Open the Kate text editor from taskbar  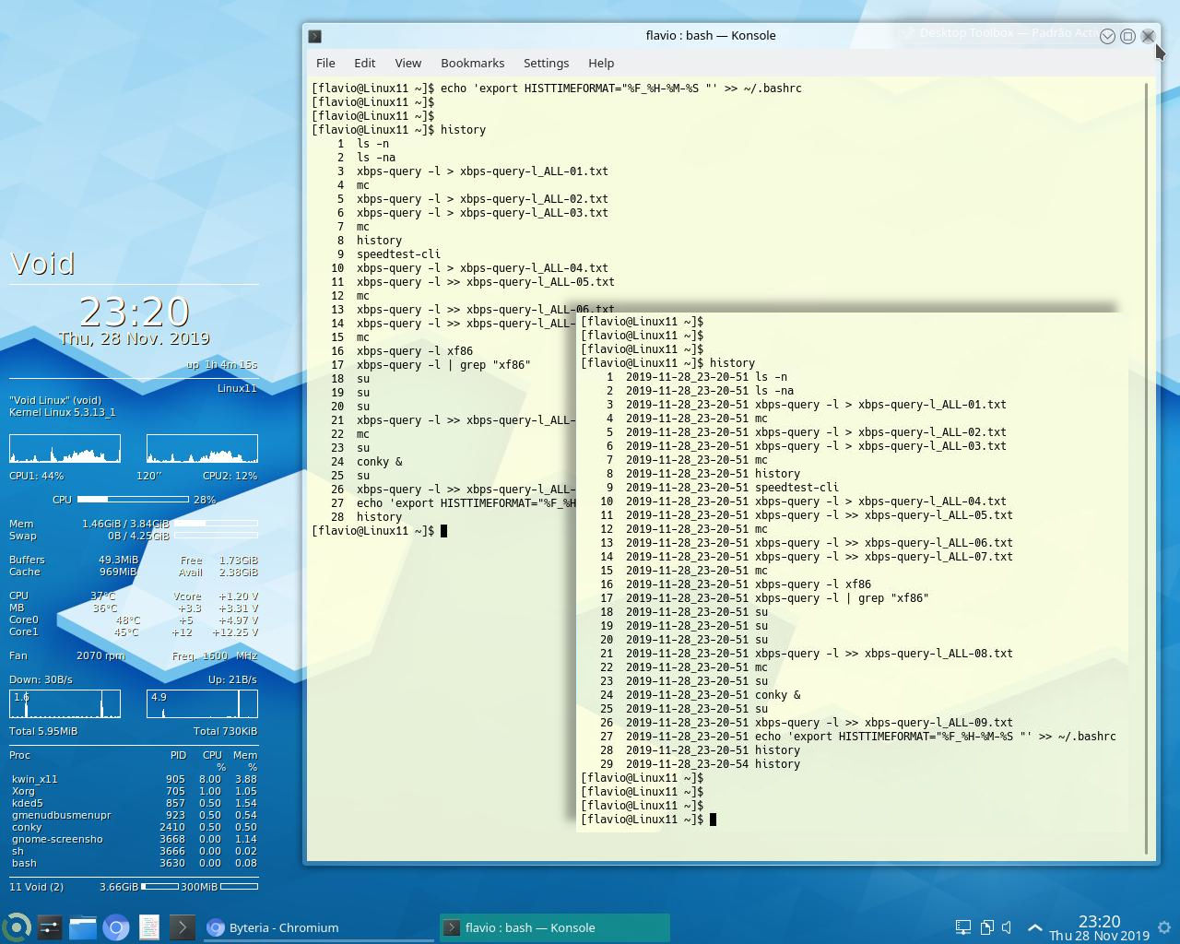tap(149, 927)
